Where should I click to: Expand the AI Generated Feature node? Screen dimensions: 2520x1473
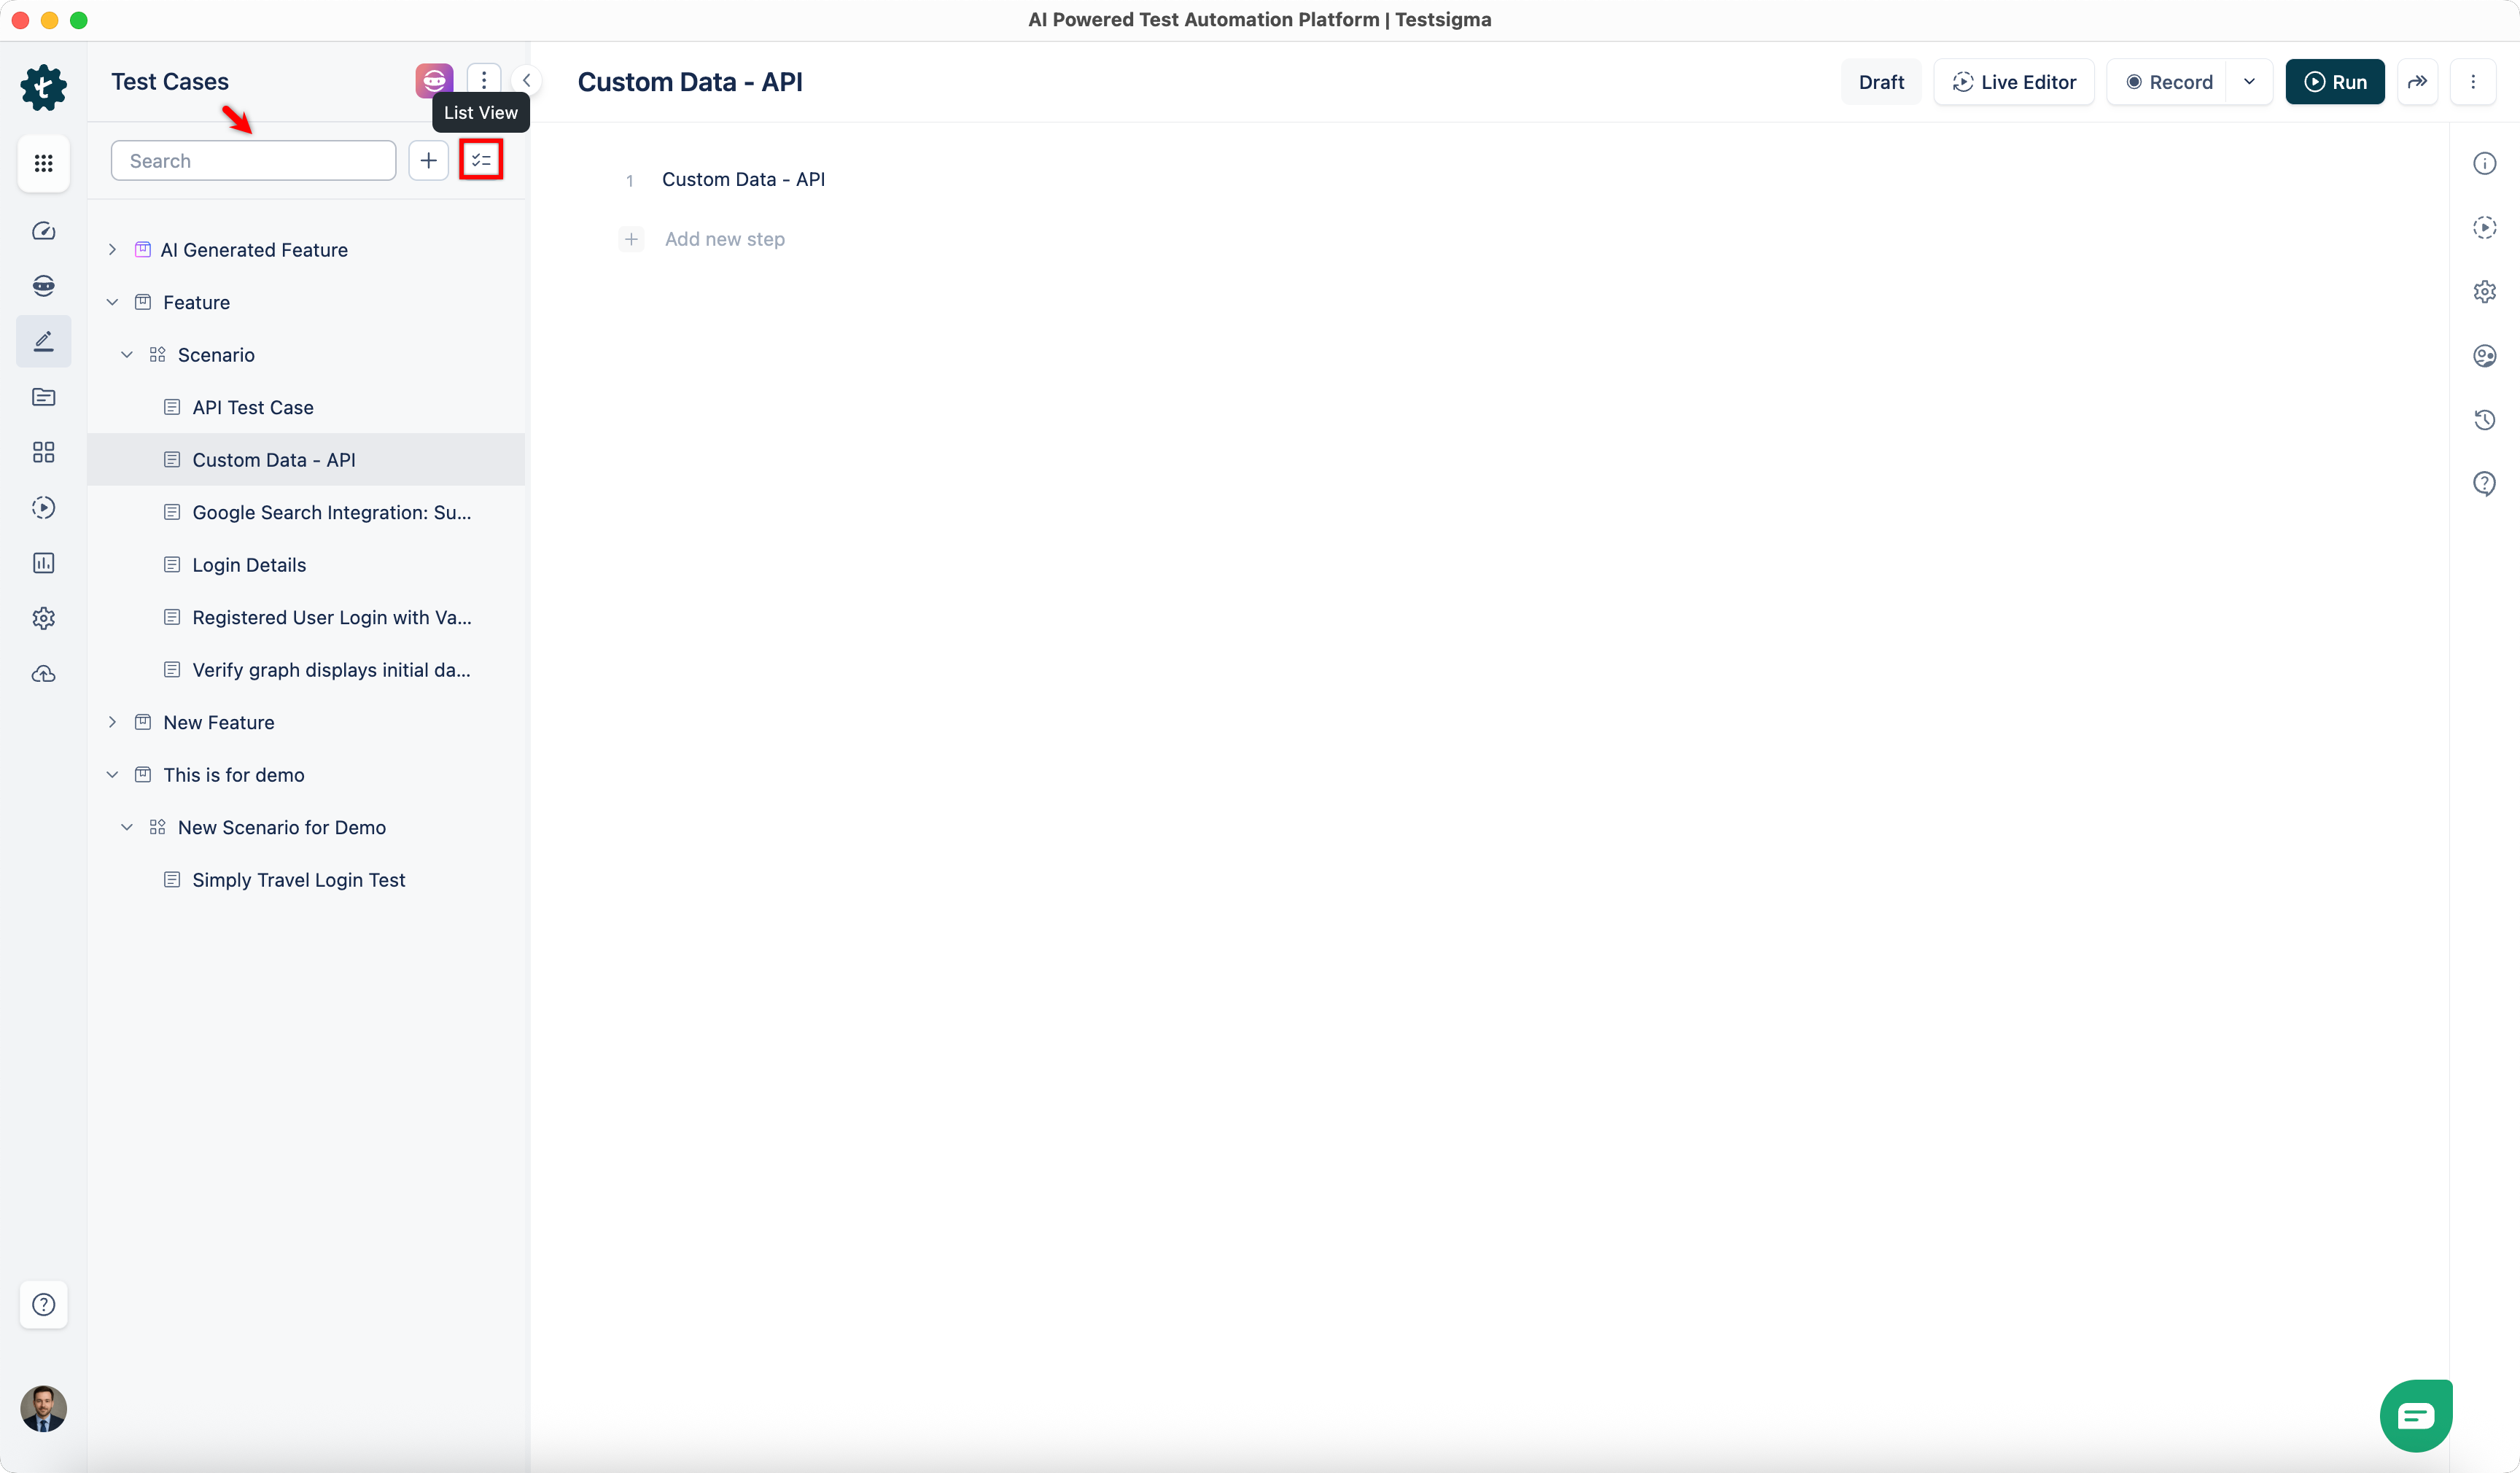click(x=112, y=249)
